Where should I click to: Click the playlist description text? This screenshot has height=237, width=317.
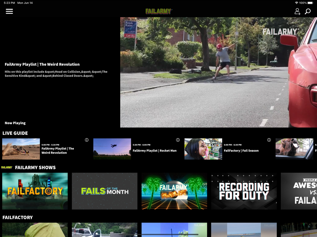[x=56, y=74]
